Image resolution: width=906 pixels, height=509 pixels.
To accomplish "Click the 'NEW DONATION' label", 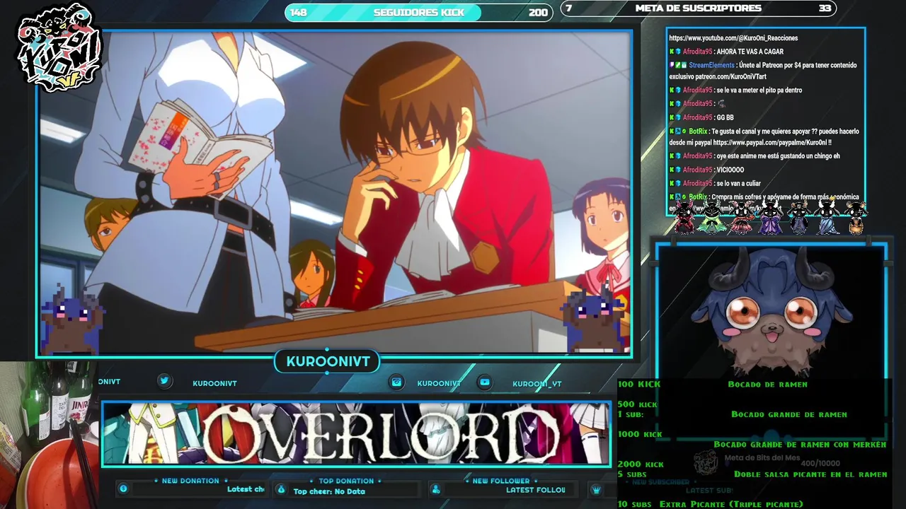I will (190, 481).
